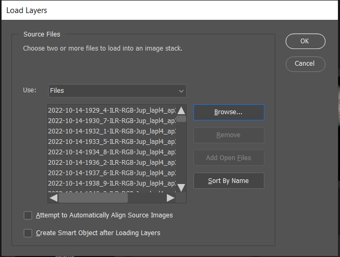Viewport: 340px width, 257px height.
Task: Click the Remove button
Action: [229, 135]
